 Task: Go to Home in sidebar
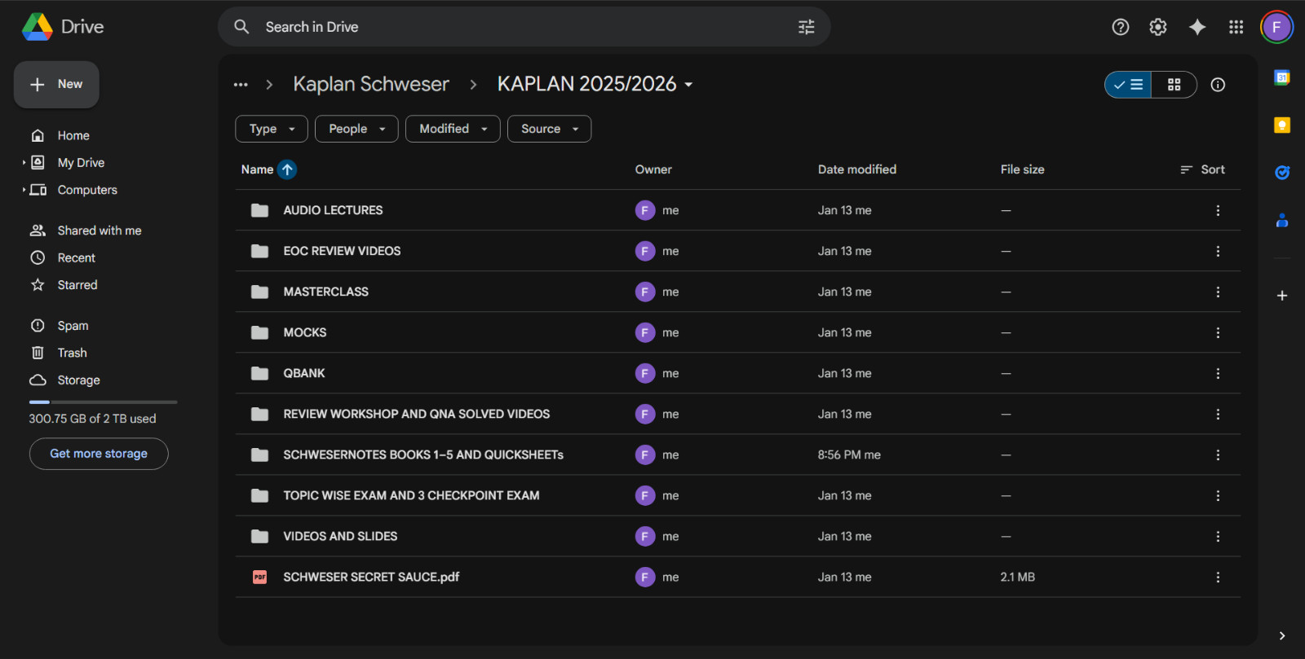point(73,135)
